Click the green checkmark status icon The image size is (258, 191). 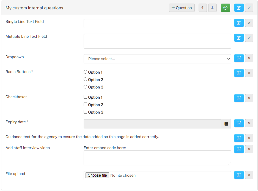226,8
